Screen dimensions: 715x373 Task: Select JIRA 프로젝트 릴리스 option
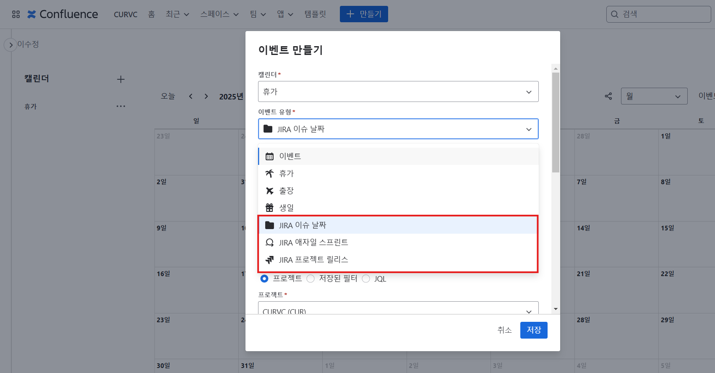point(399,260)
